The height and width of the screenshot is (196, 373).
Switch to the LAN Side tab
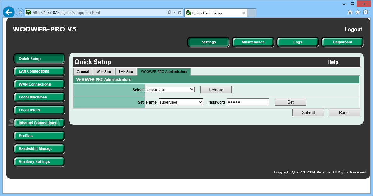(126, 72)
